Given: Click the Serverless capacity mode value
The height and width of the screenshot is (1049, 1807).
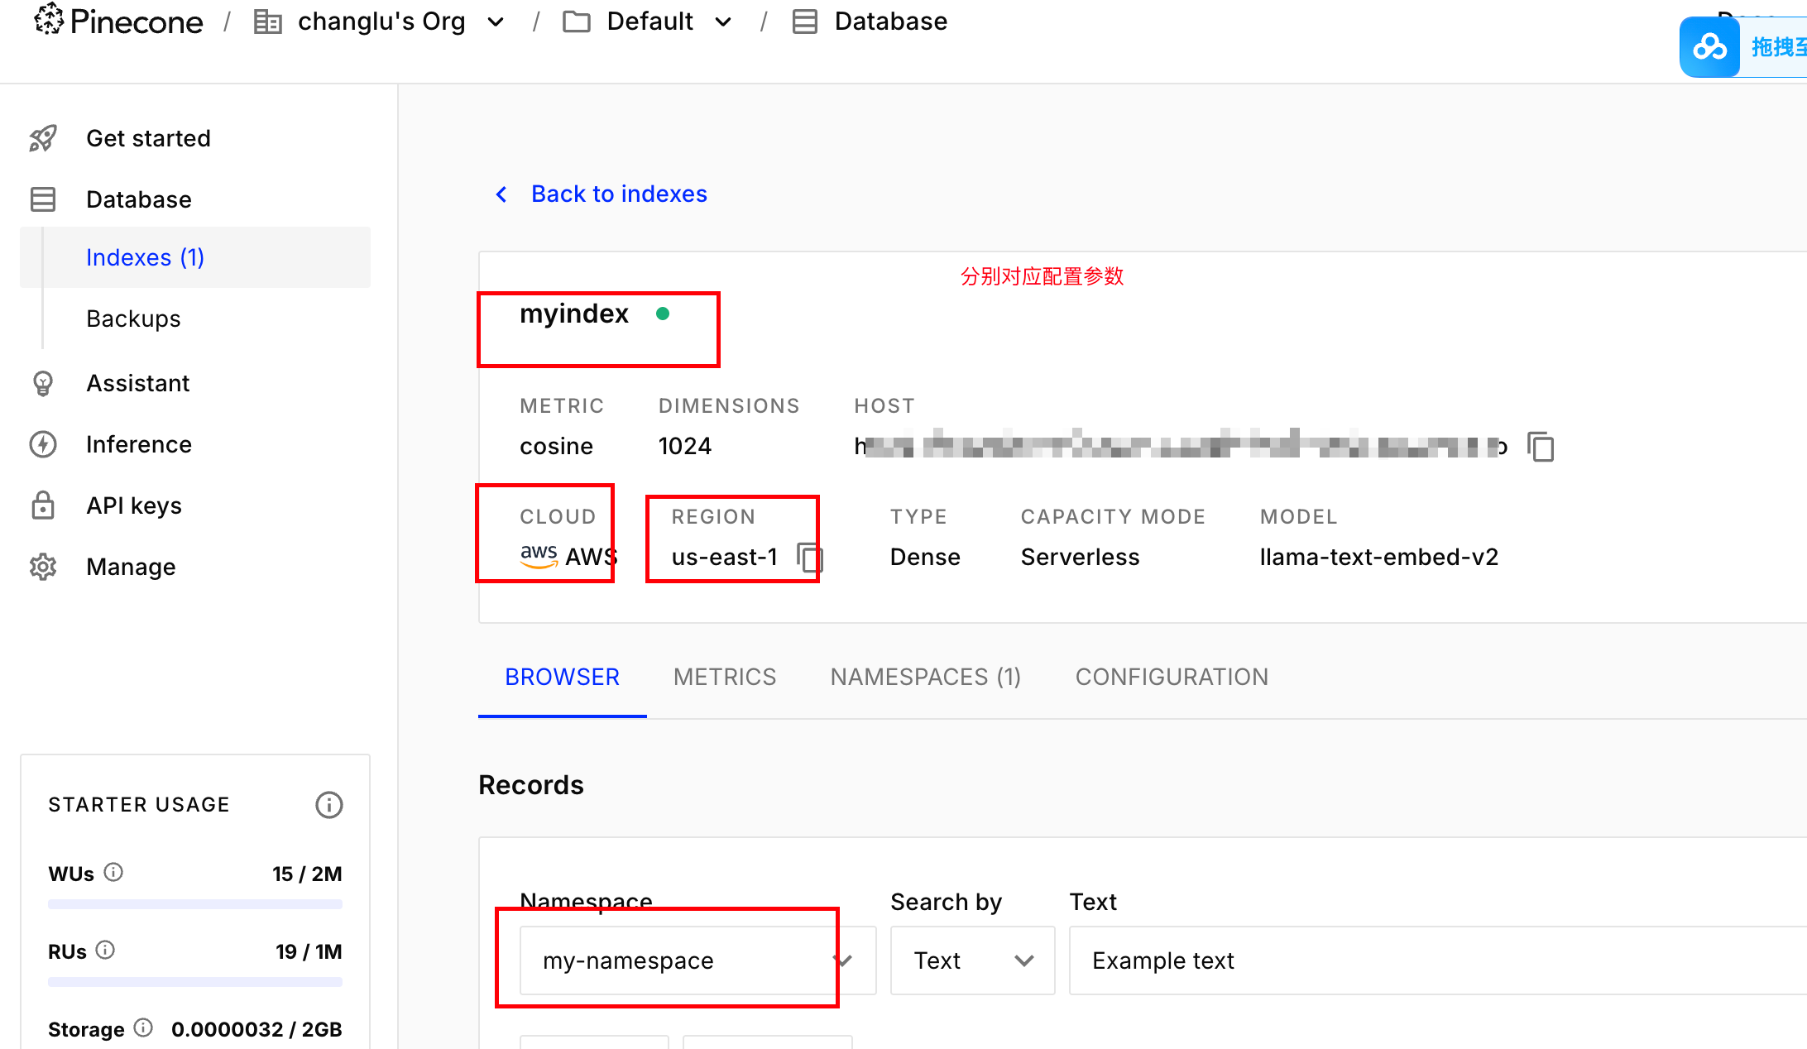Looking at the screenshot, I should click(x=1080, y=557).
